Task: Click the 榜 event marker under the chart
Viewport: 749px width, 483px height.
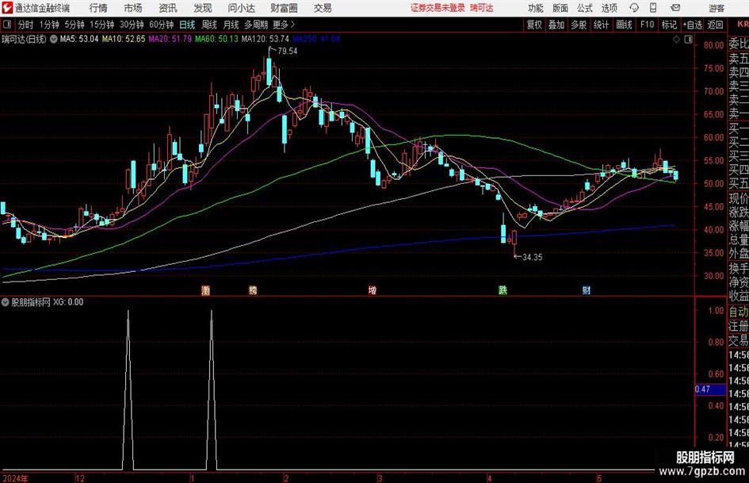Action: click(253, 289)
